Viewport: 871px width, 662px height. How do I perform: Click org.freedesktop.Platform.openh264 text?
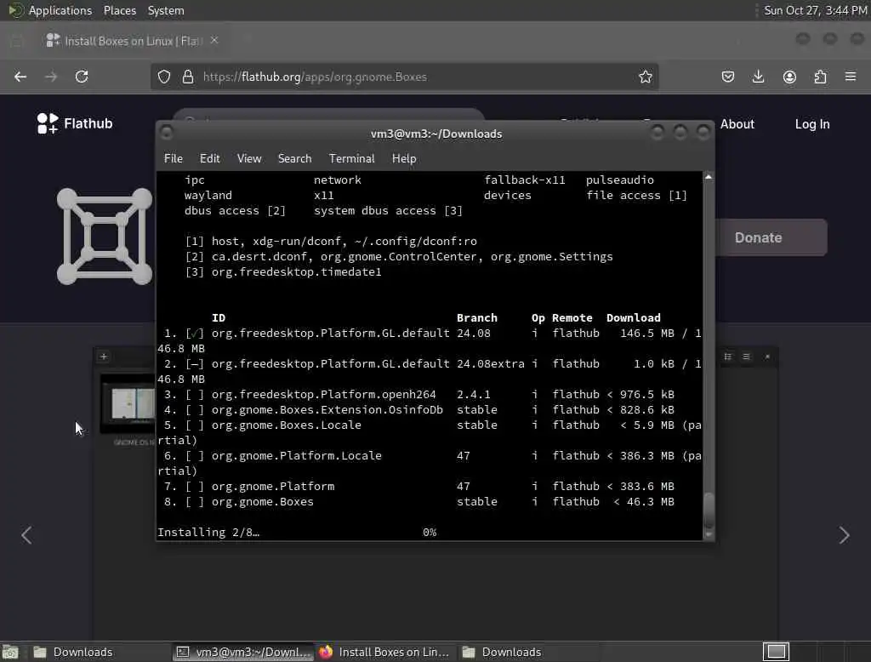[x=324, y=395]
